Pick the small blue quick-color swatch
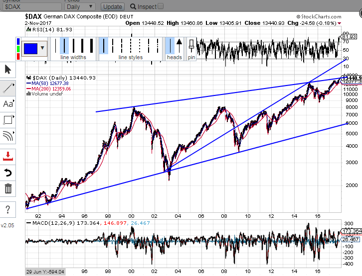This screenshot has height=276, width=362. (x=18, y=41)
